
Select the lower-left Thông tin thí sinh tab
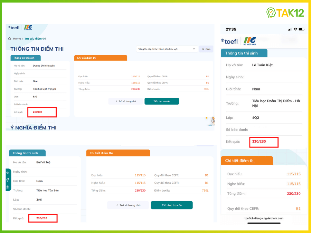tap(27, 153)
